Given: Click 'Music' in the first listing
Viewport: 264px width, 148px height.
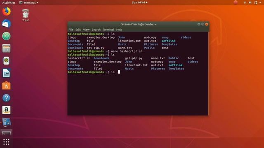Looking at the screenshot, I should (122, 44).
